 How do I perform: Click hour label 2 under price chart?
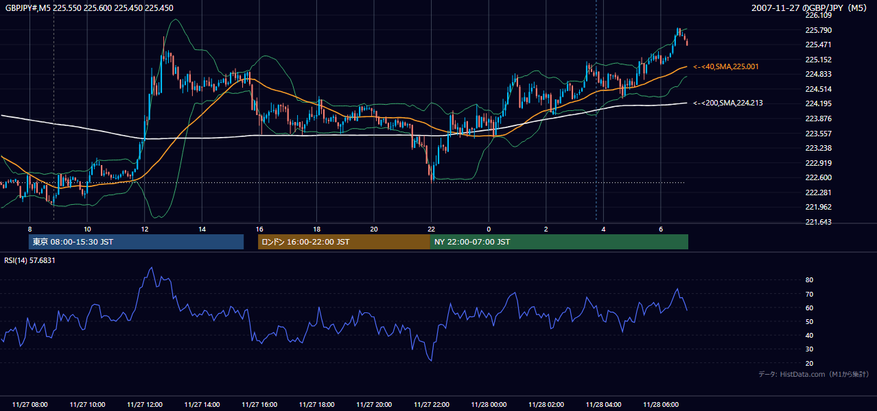pyautogui.click(x=546, y=229)
